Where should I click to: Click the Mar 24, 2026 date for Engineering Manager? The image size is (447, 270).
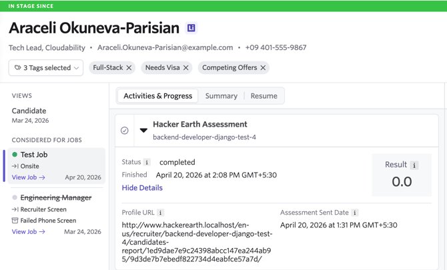82,232
